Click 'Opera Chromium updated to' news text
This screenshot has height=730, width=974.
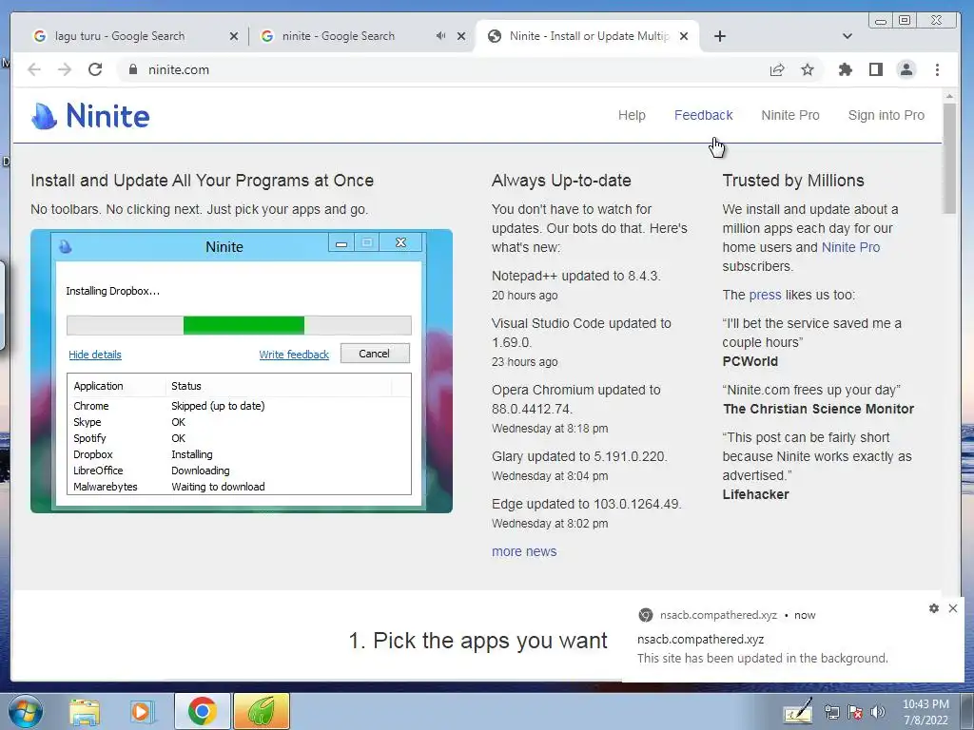pyautogui.click(x=575, y=390)
